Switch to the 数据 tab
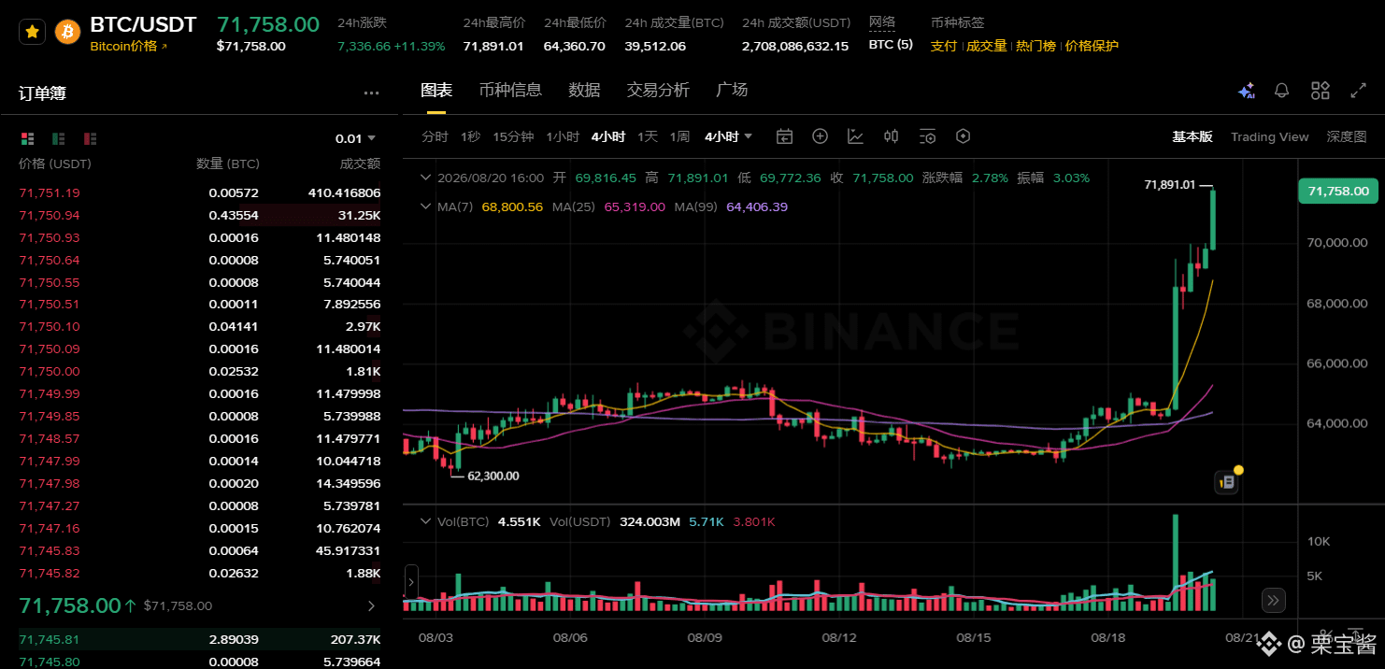This screenshot has width=1385, height=669. [584, 90]
